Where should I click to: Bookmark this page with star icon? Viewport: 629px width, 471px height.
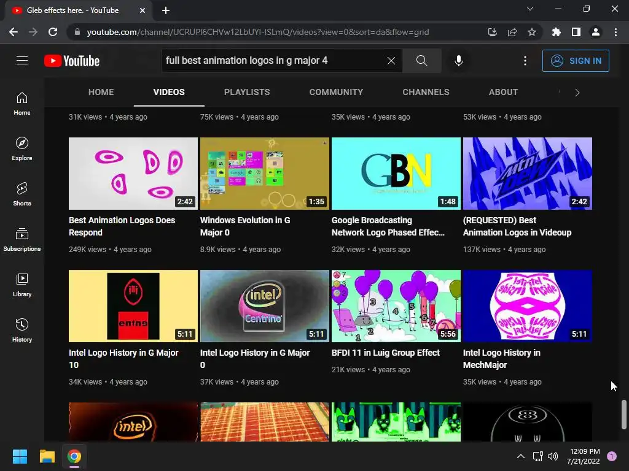[x=531, y=32]
